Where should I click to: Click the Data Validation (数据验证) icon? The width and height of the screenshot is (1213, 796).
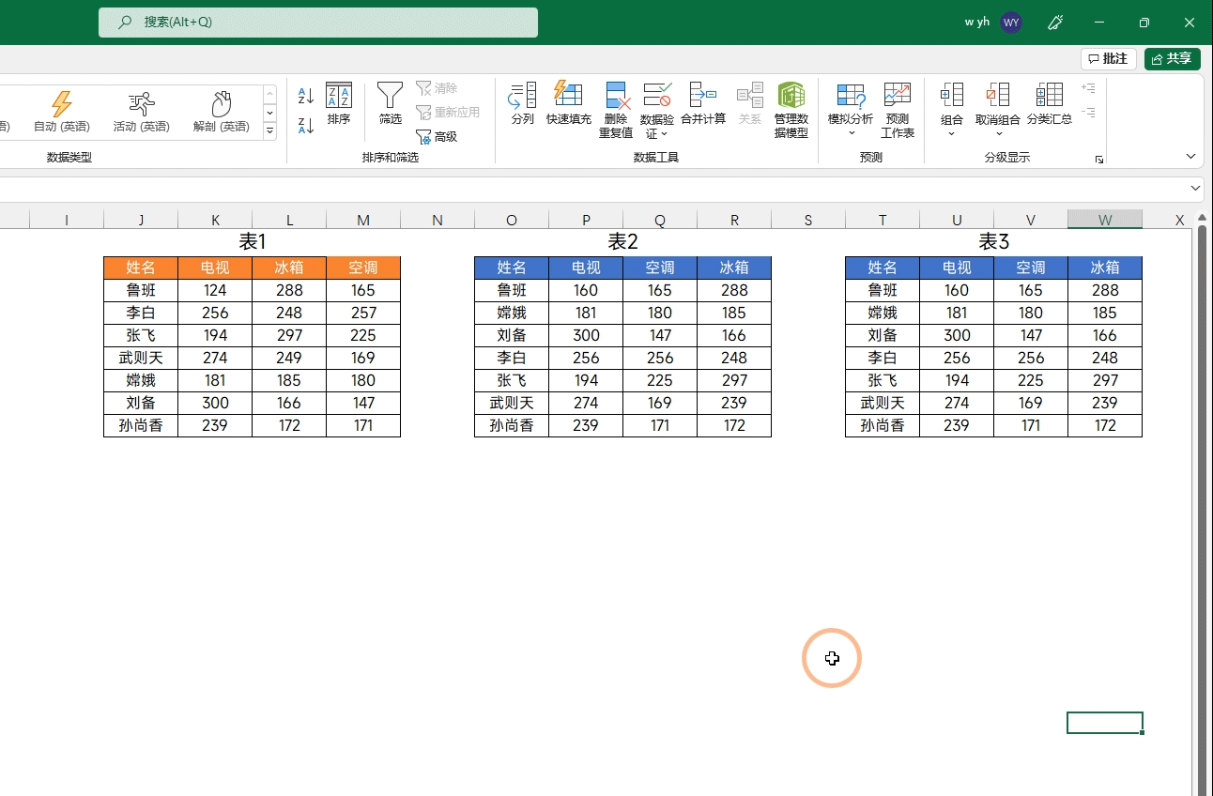[657, 96]
